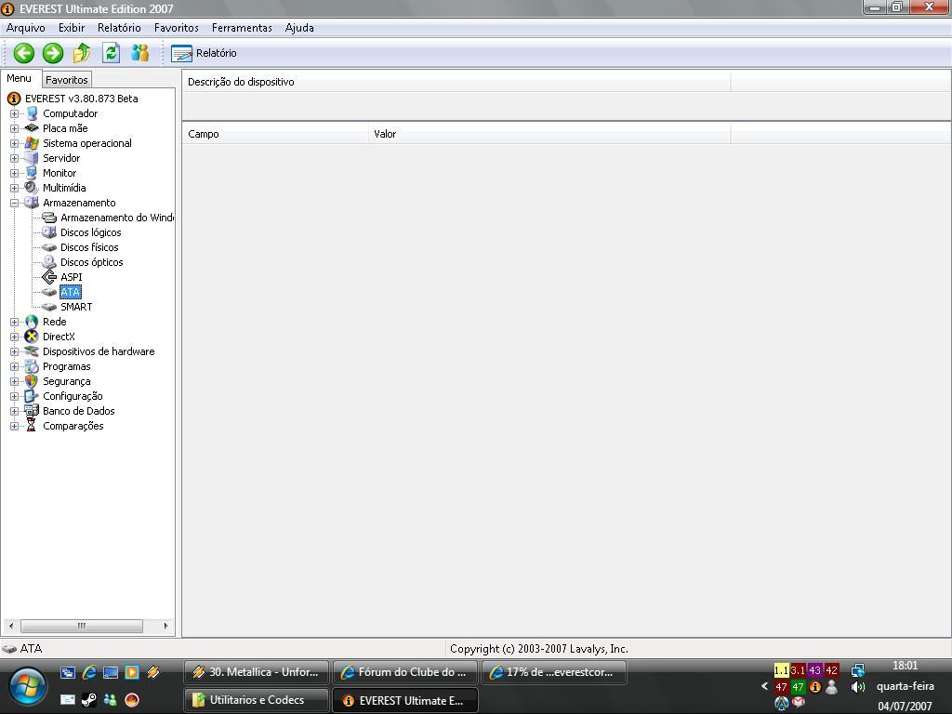Select Discos lógicos in the tree
This screenshot has width=952, height=714.
coord(90,232)
